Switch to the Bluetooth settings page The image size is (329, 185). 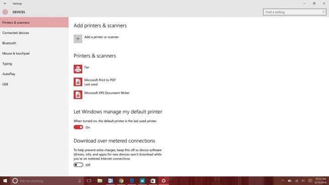[9, 43]
